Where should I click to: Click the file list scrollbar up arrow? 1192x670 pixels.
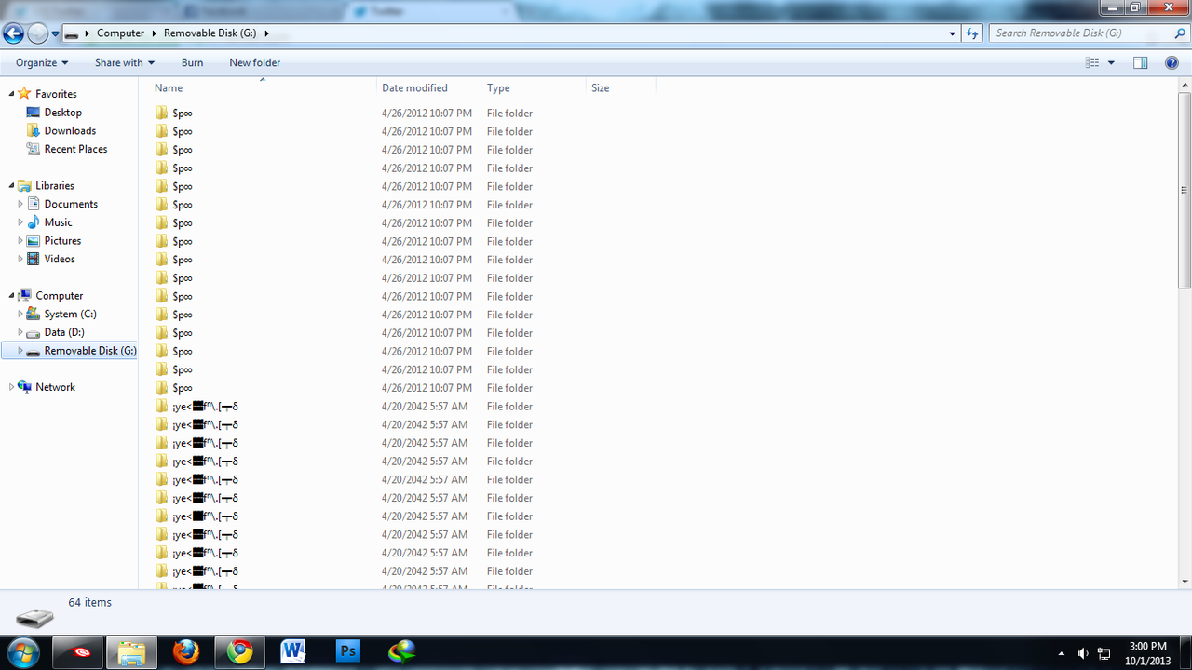(x=1185, y=85)
